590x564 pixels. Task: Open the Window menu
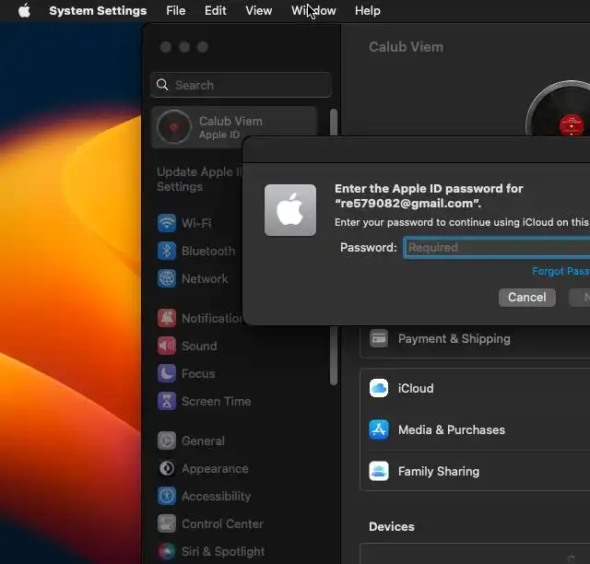tap(313, 10)
